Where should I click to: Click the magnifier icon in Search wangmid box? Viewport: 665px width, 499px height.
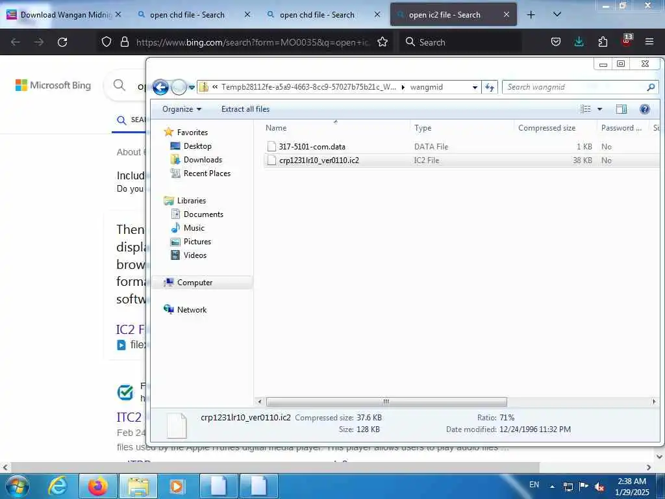click(x=651, y=87)
